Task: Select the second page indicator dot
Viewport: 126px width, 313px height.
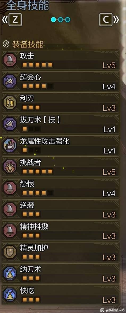Action: tap(61, 19)
